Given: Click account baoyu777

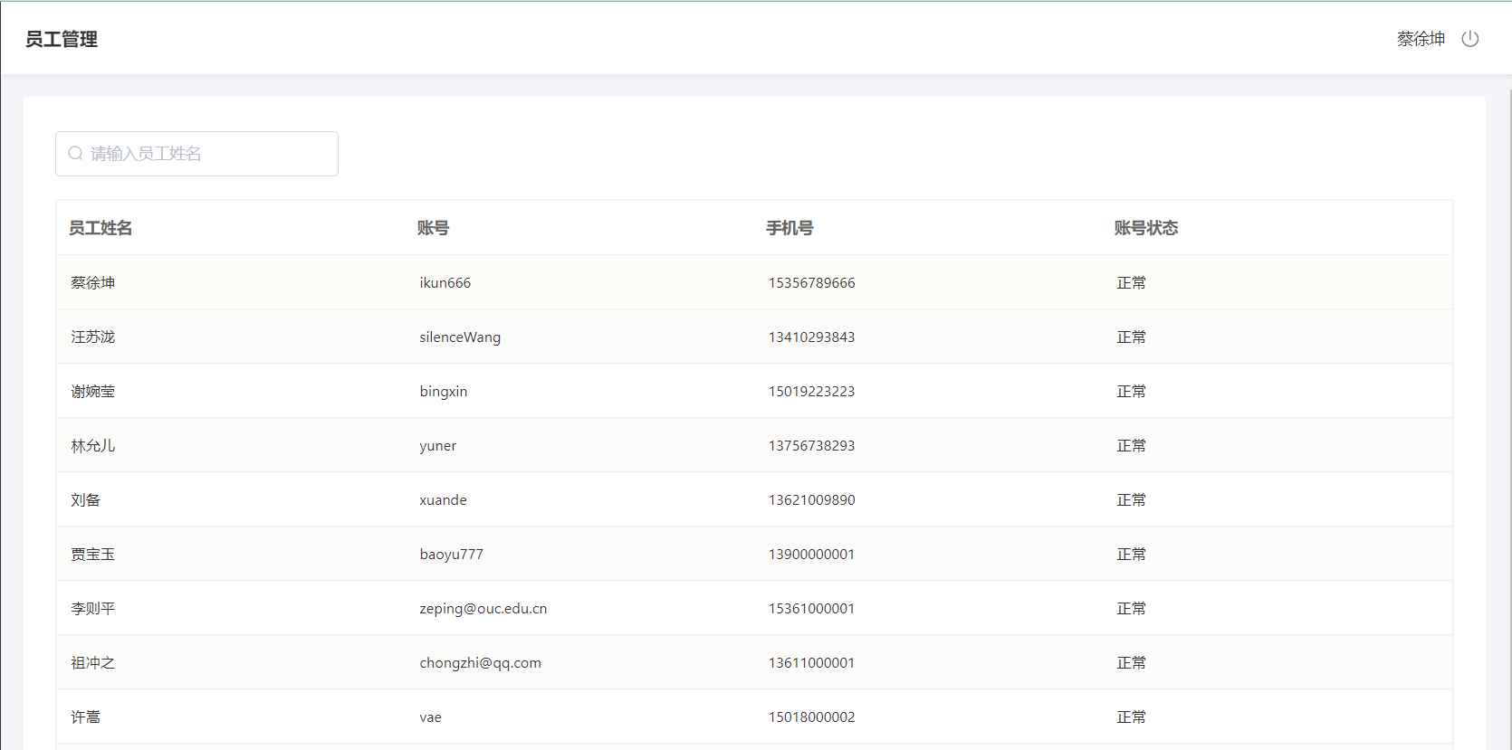Looking at the screenshot, I should [452, 555].
